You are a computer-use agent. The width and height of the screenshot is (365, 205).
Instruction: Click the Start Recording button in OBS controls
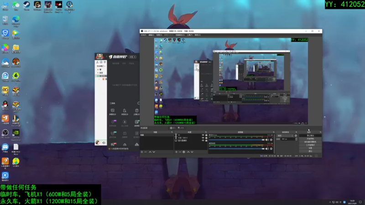click(310, 139)
